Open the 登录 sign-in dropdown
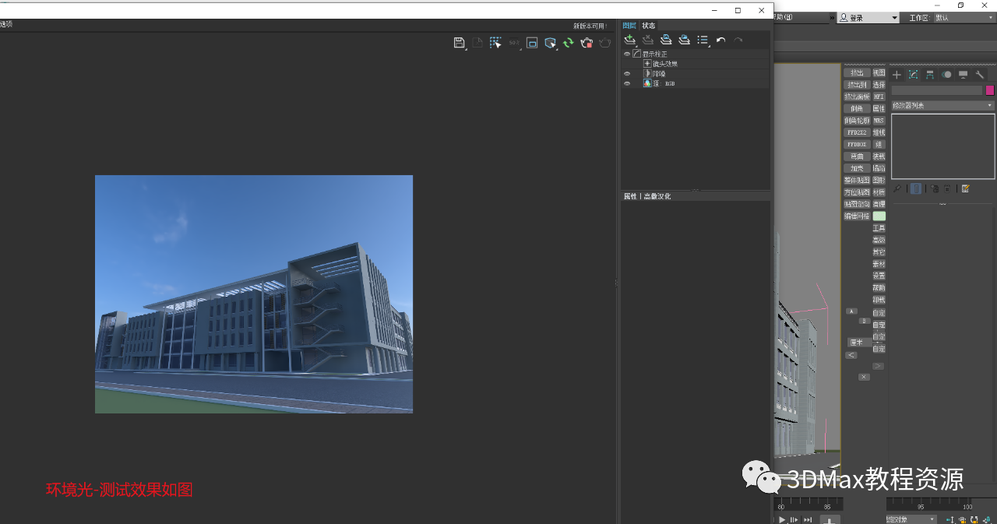Viewport: 997px width, 524px height. pyautogui.click(x=868, y=17)
